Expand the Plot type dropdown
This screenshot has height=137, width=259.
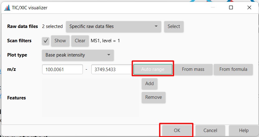78,55
